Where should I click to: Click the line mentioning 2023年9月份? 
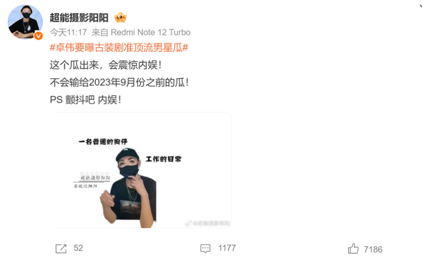click(x=119, y=83)
